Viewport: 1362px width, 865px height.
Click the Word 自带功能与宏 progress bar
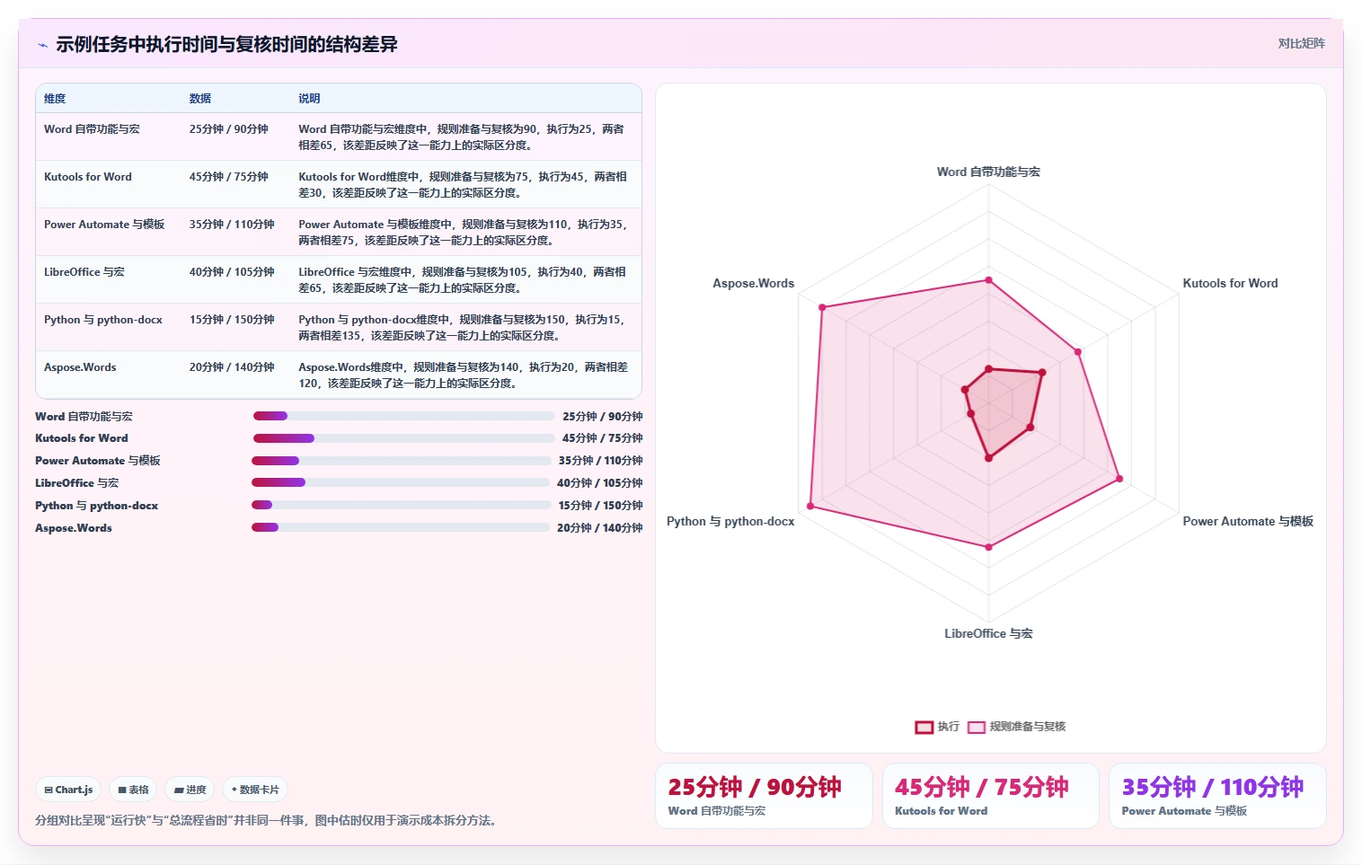point(403,416)
